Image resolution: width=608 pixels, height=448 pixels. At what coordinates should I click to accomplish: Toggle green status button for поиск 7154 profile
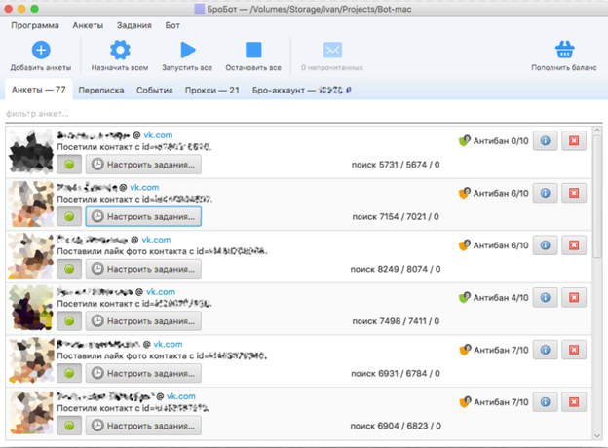click(69, 216)
